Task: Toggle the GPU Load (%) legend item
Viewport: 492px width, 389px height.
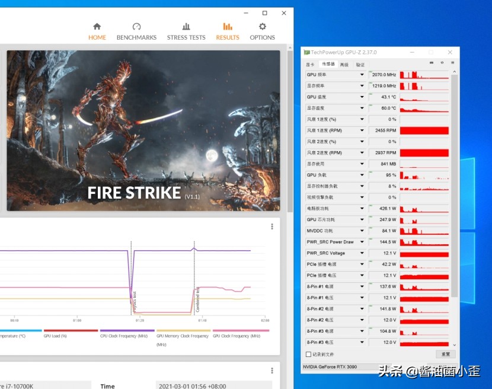Action: [71, 334]
